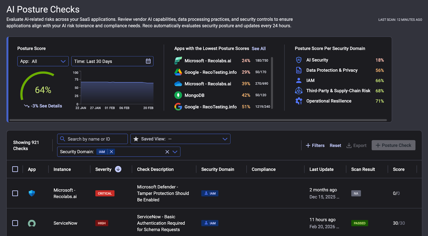
Task: Click the Operational Resilience gear icon
Action: (299, 101)
